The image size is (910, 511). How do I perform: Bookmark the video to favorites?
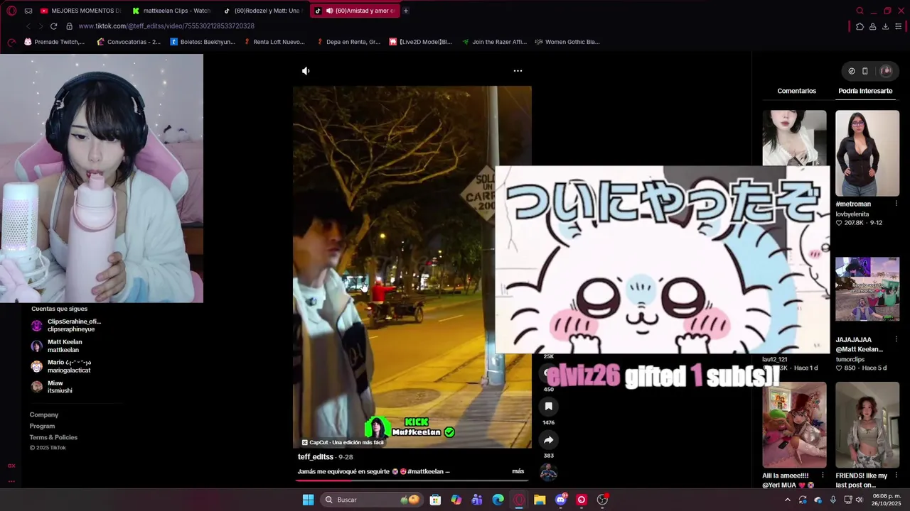click(x=548, y=407)
